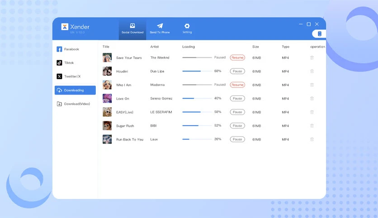Delete the Save Your Tears download
Viewport: 378px width, 218px height.
(312, 58)
